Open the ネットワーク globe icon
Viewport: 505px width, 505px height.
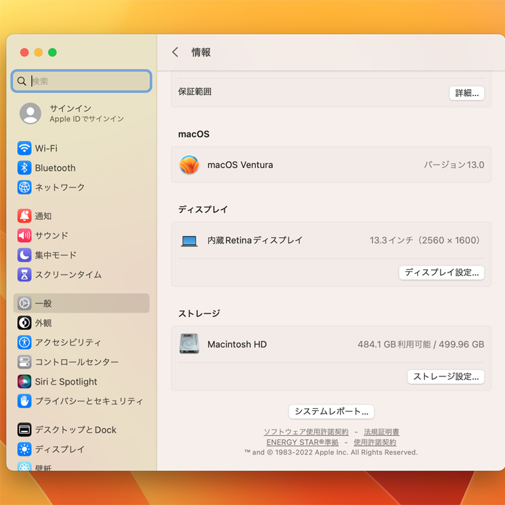pyautogui.click(x=24, y=187)
